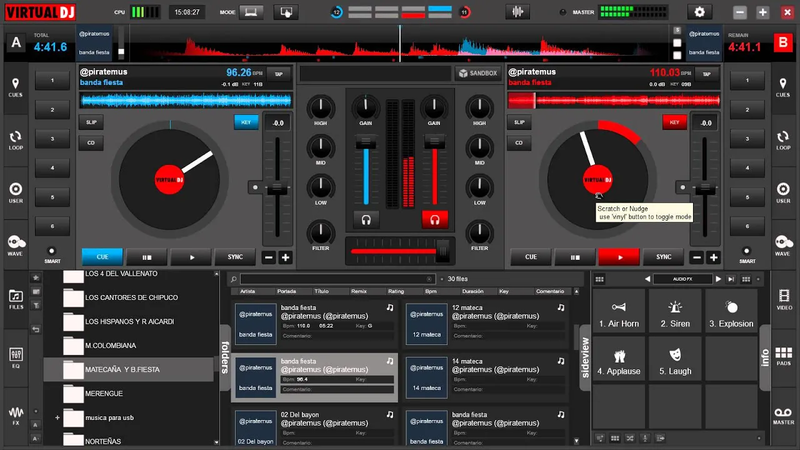Click the microphone icon below the sampler pads
This screenshot has width=800, height=450.
click(645, 438)
